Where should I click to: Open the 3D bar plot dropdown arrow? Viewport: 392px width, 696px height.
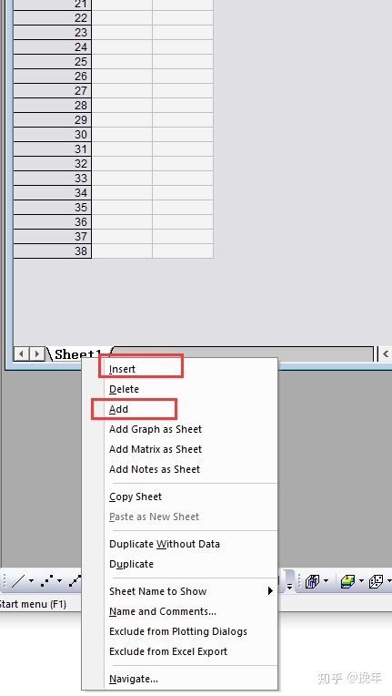[x=327, y=581]
